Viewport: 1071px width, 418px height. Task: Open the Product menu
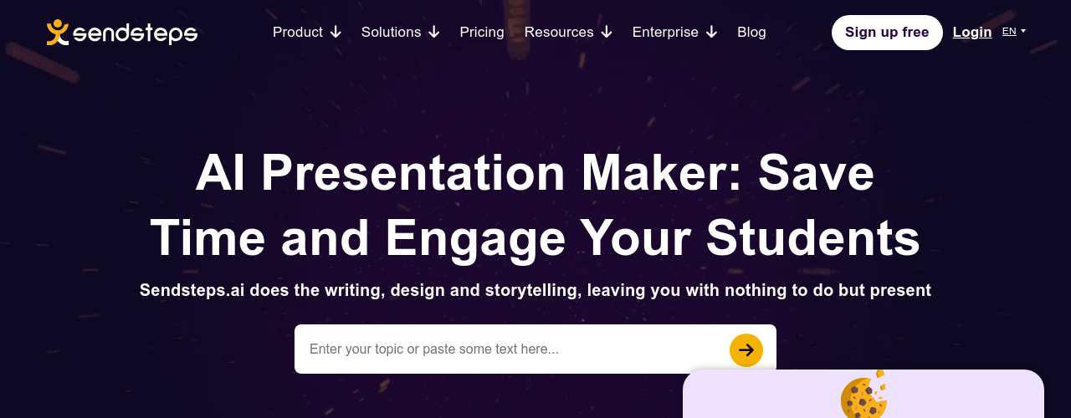coord(298,32)
